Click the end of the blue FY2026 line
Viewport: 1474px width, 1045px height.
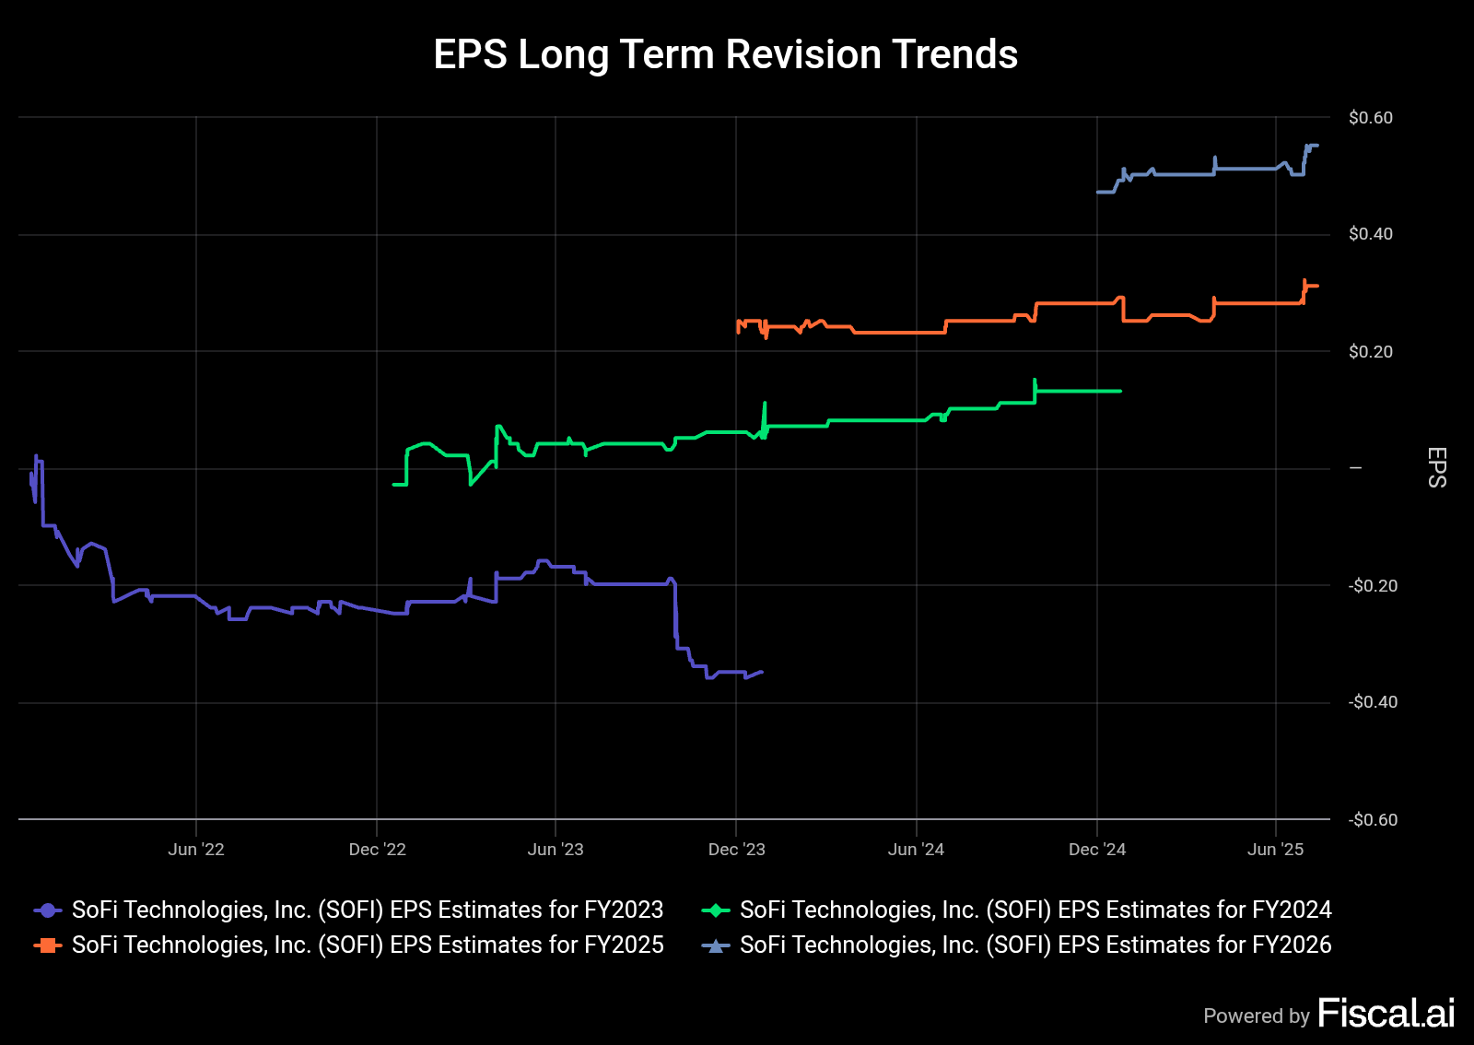pos(1317,146)
